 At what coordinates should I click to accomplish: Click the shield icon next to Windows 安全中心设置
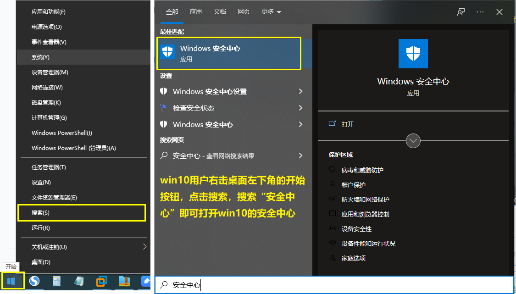(164, 91)
